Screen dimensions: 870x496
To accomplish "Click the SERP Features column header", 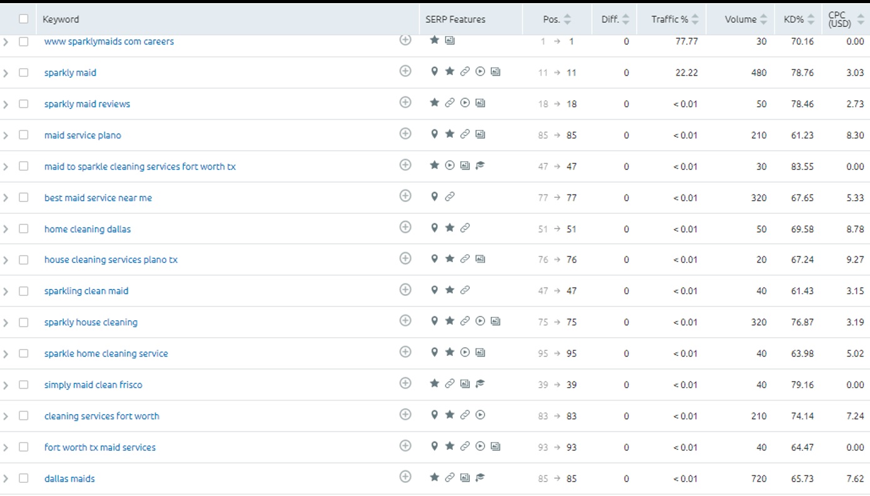I will coord(455,19).
